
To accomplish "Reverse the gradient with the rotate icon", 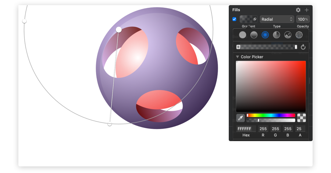I will (x=303, y=47).
